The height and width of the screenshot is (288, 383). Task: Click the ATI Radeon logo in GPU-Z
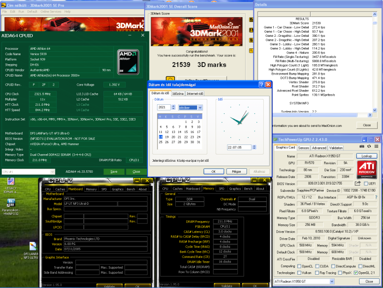367,170
